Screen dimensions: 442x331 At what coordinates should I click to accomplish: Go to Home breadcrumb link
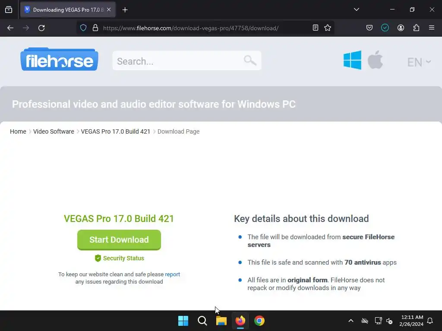coord(18,131)
